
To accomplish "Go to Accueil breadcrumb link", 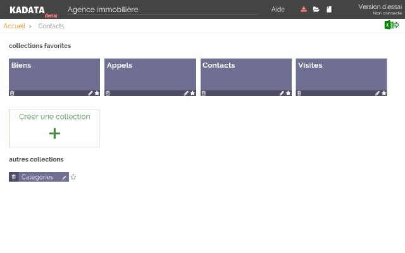I will [14, 26].
